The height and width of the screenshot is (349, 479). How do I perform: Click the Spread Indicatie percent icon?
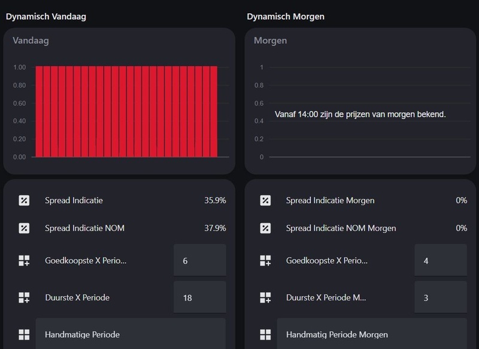pyautogui.click(x=24, y=201)
